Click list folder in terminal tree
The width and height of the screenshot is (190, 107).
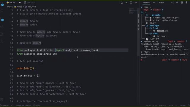coord(156,28)
